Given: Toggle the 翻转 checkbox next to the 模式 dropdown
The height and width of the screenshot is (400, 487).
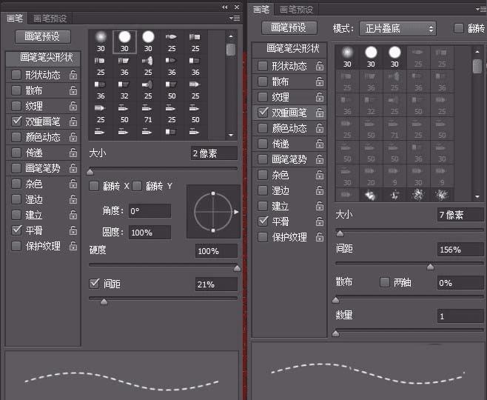Looking at the screenshot, I should point(458,28).
